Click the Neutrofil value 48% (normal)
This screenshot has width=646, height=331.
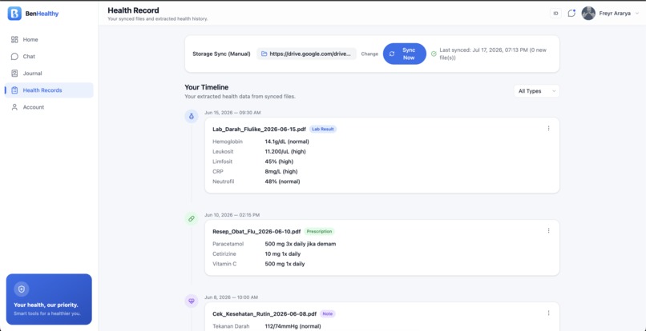(282, 181)
